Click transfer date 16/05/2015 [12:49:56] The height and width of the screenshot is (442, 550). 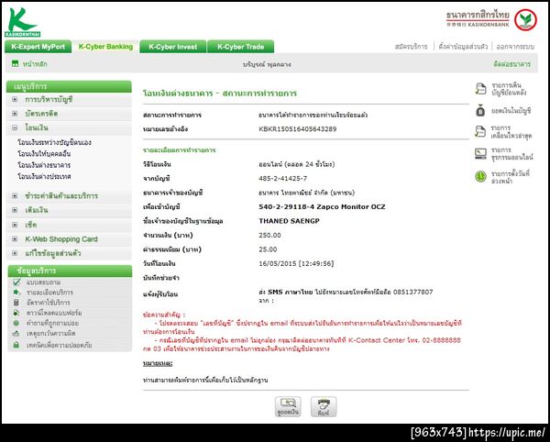coord(296,263)
